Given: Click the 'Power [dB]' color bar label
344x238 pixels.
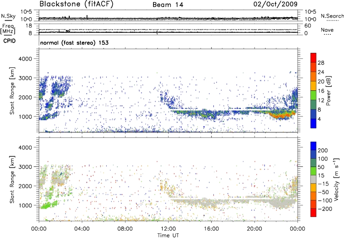Looking at the screenshot, I should point(329,91).
